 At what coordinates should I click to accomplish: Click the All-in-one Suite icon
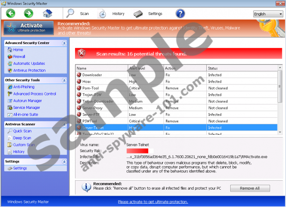click(x=10, y=115)
